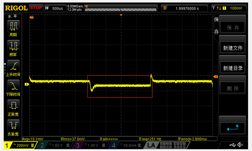The height and width of the screenshot is (151, 252).
Task: Select the 频率 frequency measurement icon
Action: click(x=13, y=46)
